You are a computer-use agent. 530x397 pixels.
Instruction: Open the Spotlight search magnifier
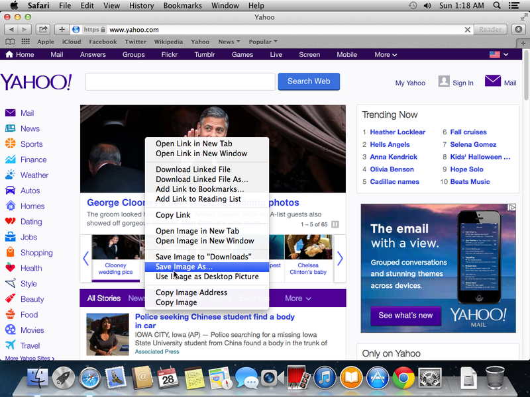(x=497, y=5)
